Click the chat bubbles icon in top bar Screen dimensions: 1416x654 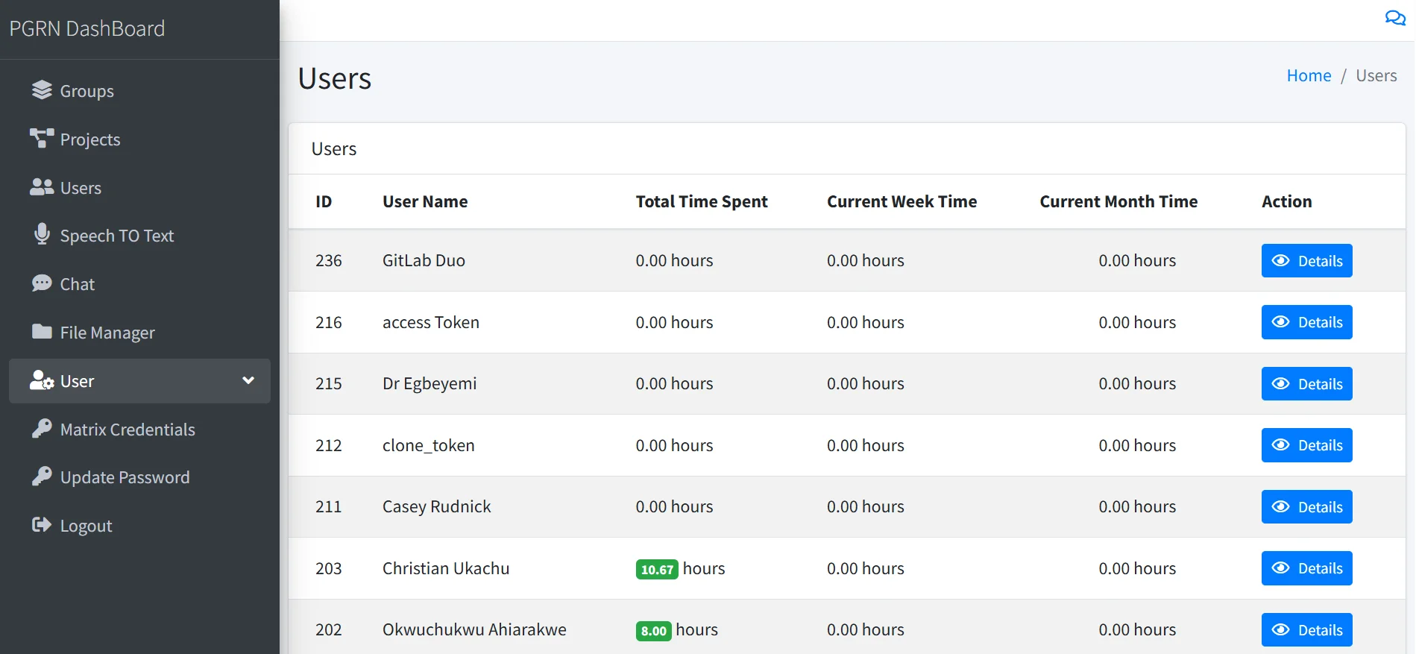pos(1394,18)
